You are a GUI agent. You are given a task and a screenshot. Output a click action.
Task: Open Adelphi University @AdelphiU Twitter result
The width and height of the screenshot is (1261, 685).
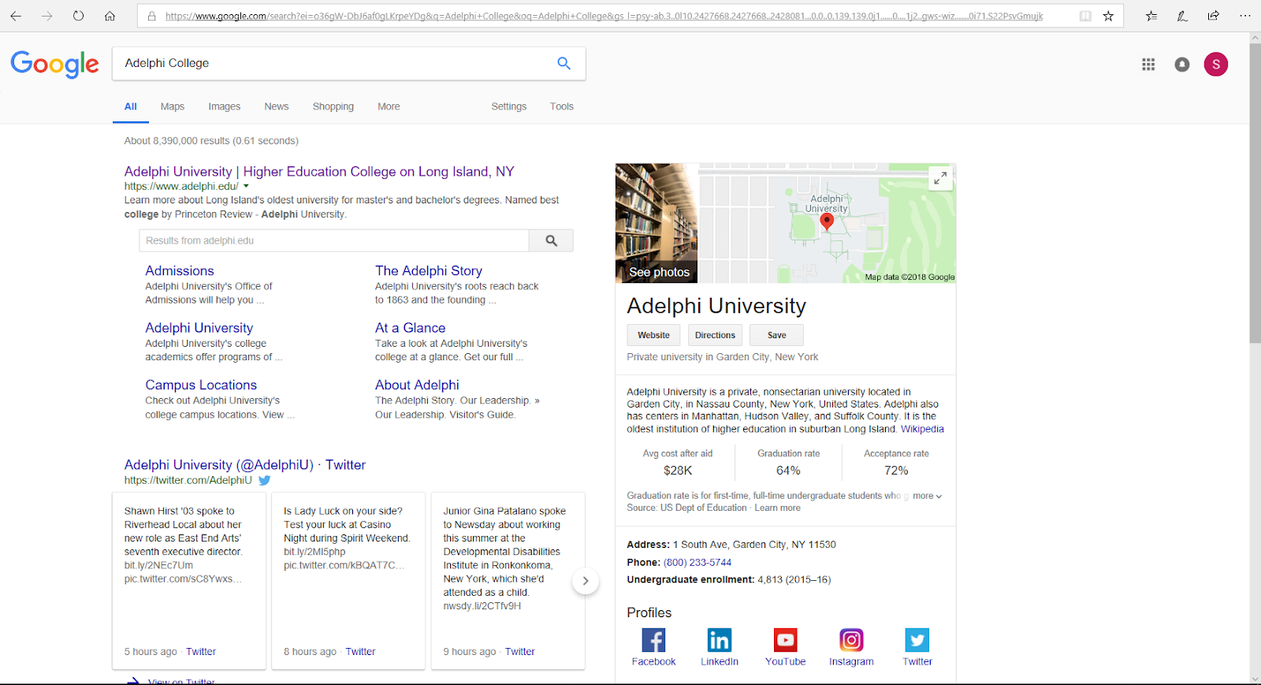pyautogui.click(x=245, y=465)
